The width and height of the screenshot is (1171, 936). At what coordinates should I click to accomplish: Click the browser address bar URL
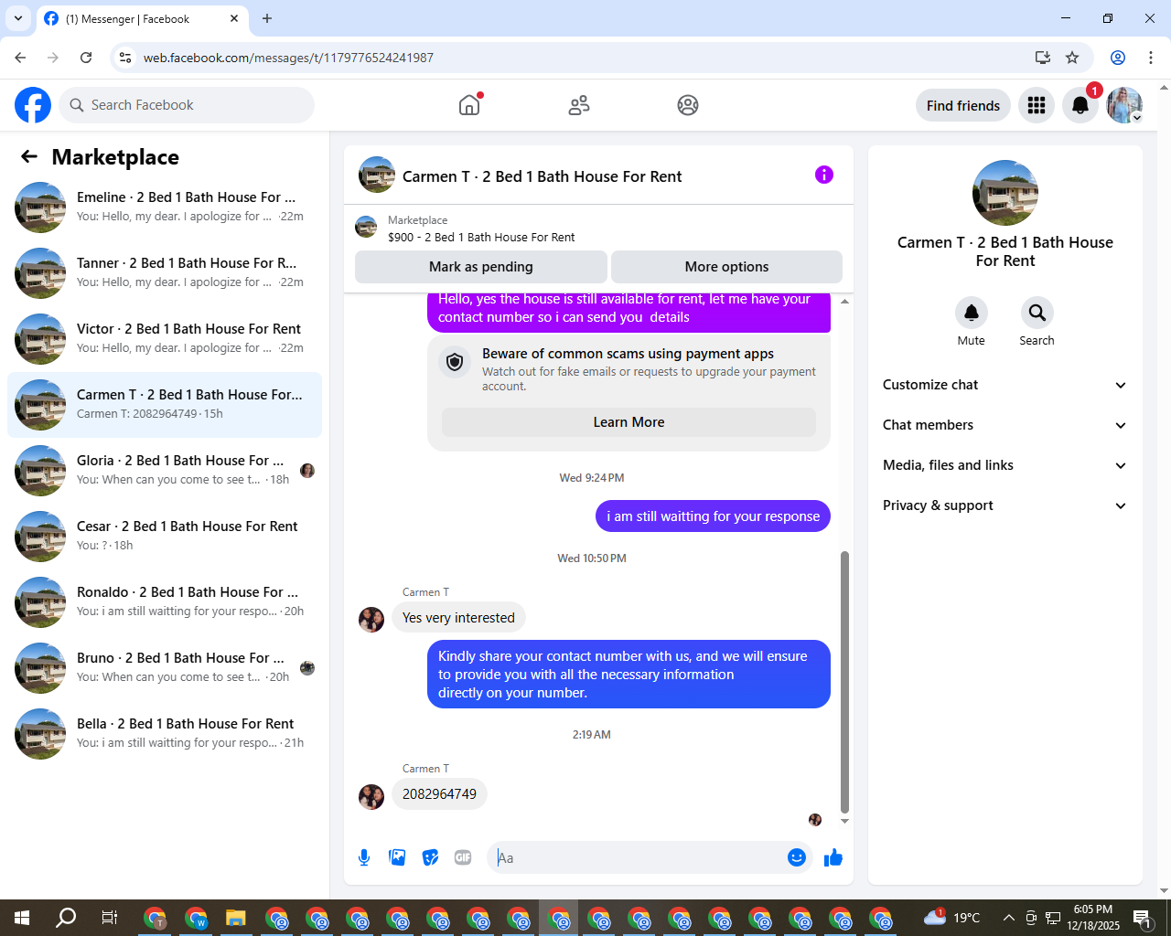pyautogui.click(x=288, y=58)
